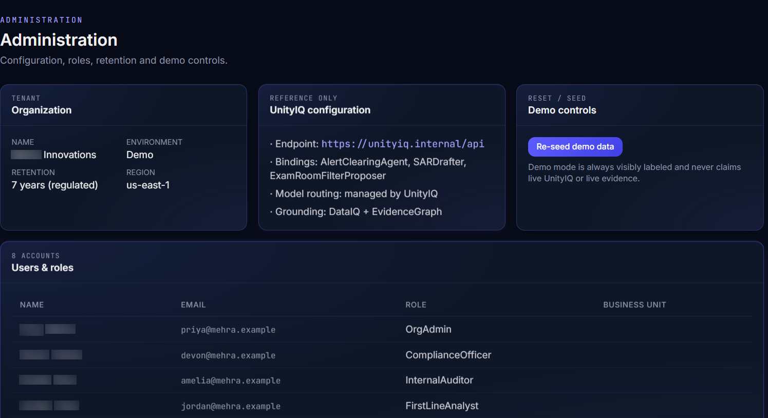Click the EMAIL column header
The height and width of the screenshot is (418, 768).
coord(193,305)
